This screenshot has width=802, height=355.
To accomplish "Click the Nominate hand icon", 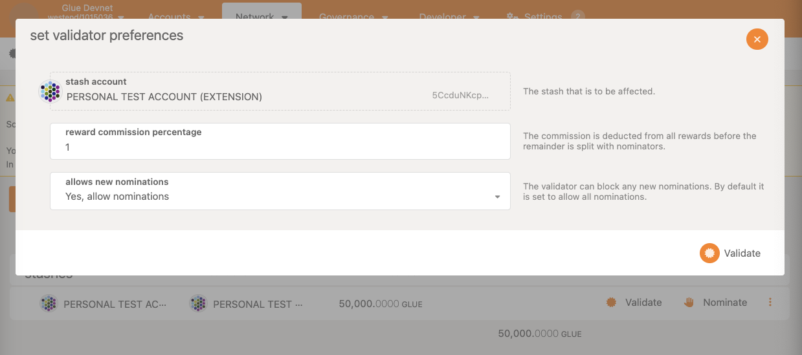I will pos(689,302).
